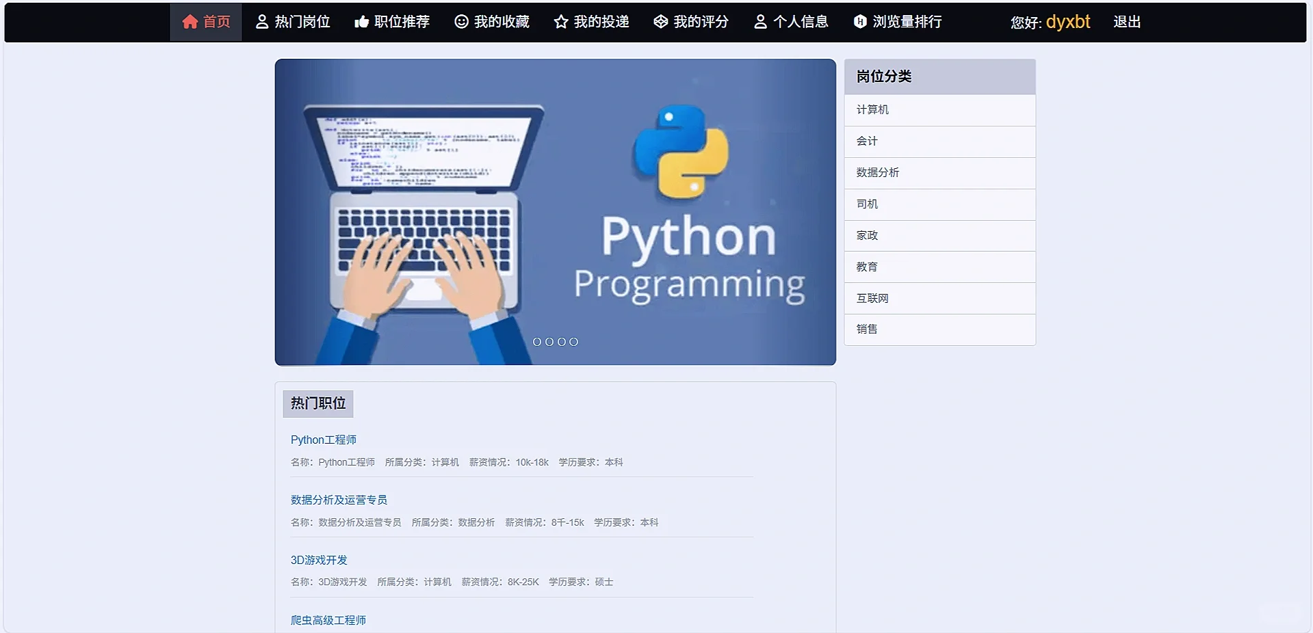Click the 岗位分类 panel header
Image resolution: width=1313 pixels, height=633 pixels.
pos(940,77)
